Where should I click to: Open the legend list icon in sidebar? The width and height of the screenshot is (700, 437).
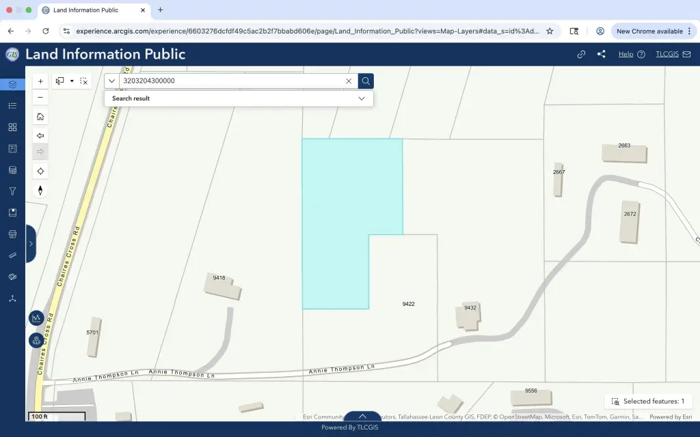tap(12, 106)
